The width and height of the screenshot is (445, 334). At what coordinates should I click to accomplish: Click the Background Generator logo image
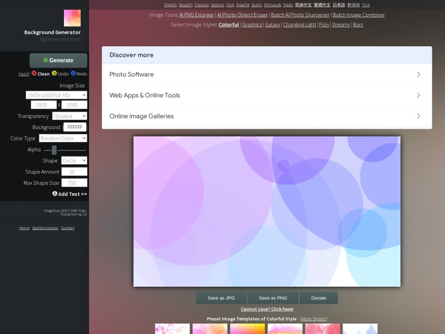(72, 18)
